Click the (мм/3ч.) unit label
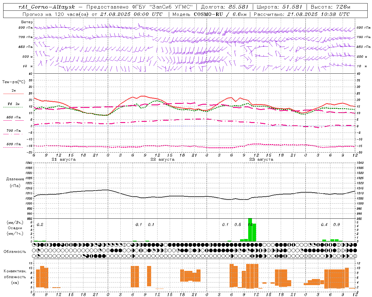 click(x=15, y=222)
